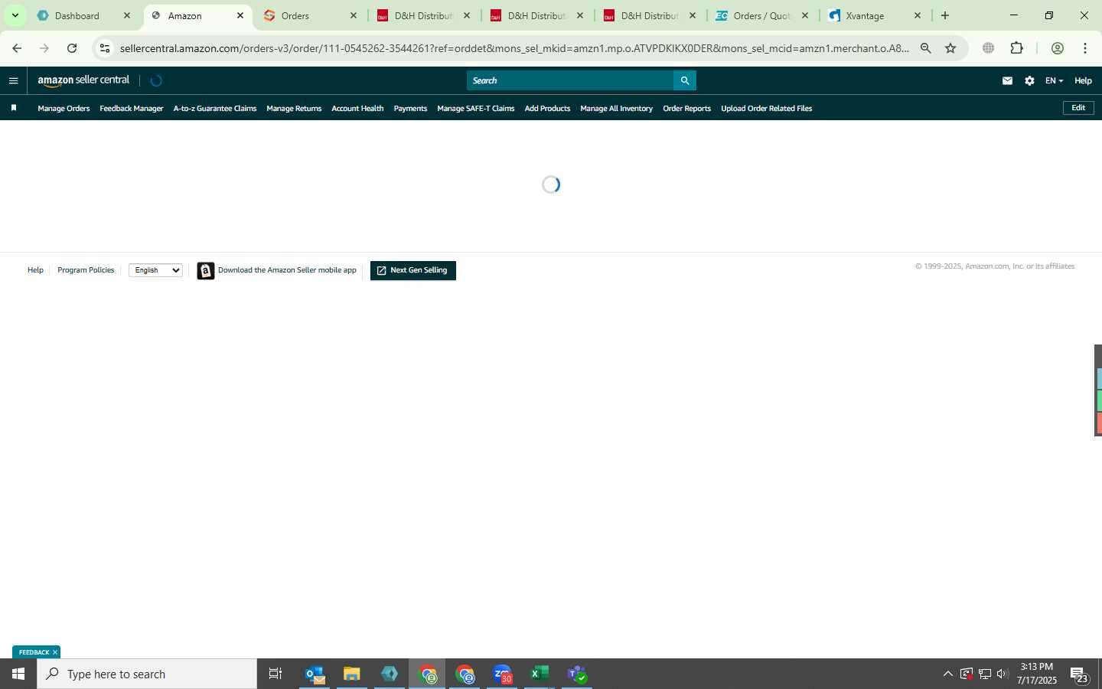Bookmark this page with the star icon
Screen dimensions: 1102x689
point(950,48)
